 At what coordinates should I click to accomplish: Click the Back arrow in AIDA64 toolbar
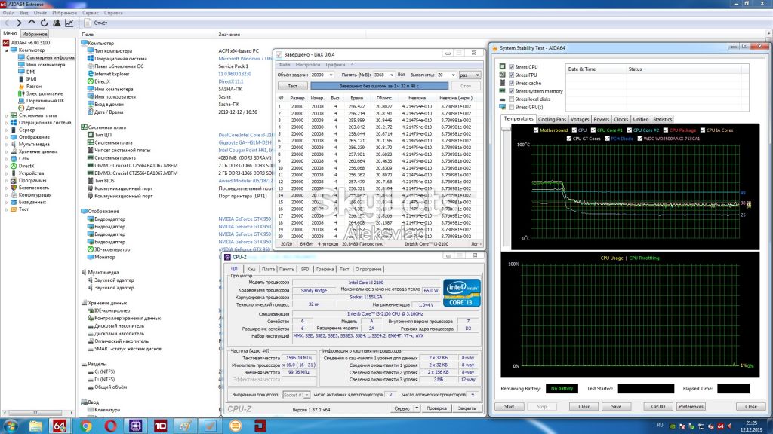click(7, 23)
